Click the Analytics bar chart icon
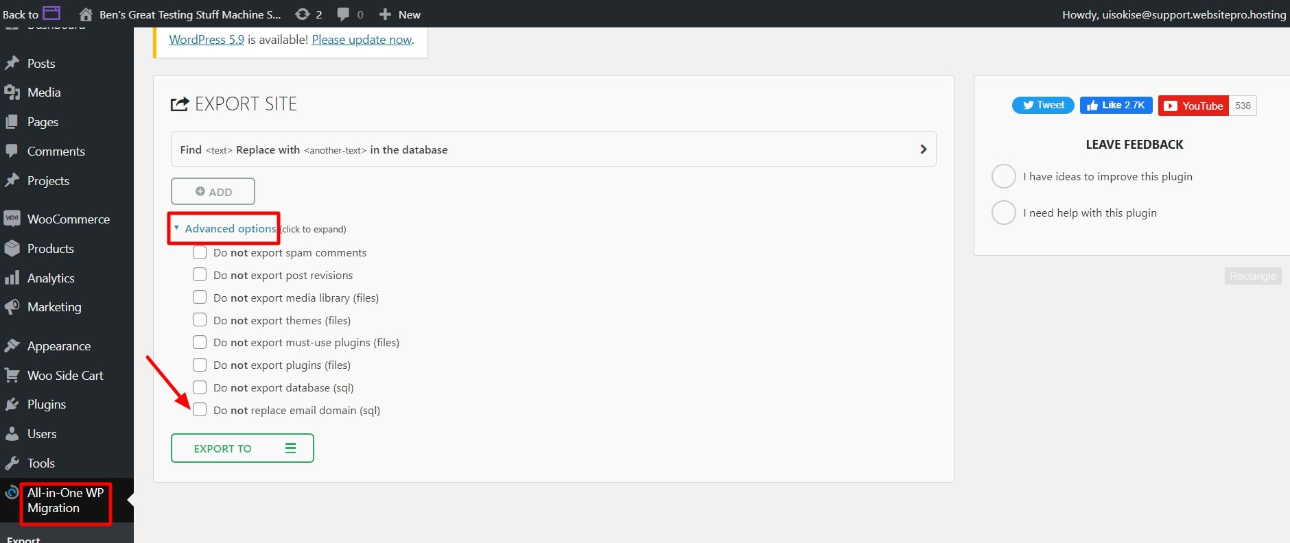This screenshot has width=1290, height=543. [12, 278]
